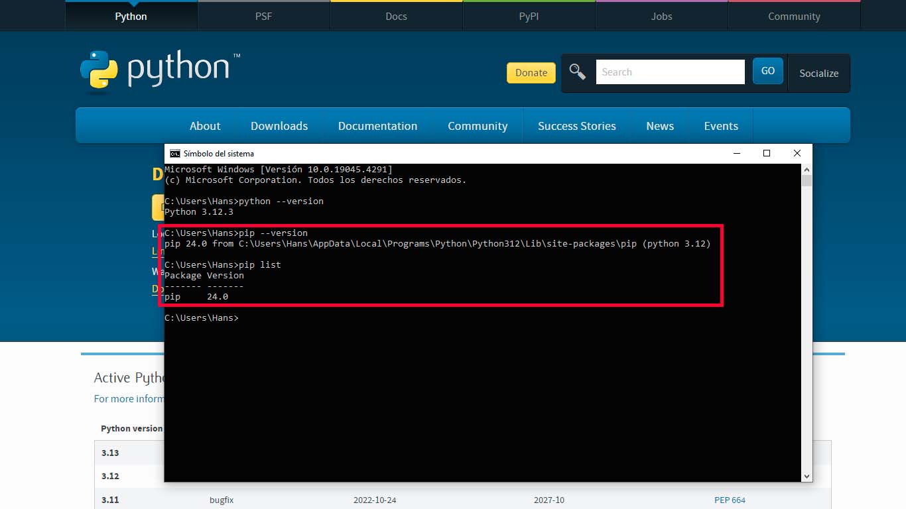
Task: Click the last C:\Users\Hans> prompt line
Action: pyautogui.click(x=202, y=318)
